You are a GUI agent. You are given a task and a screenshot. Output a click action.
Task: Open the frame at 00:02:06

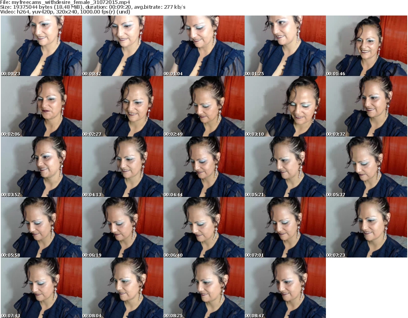coord(41,106)
